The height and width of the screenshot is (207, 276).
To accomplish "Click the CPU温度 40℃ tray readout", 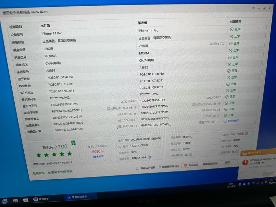I will coord(231,185).
